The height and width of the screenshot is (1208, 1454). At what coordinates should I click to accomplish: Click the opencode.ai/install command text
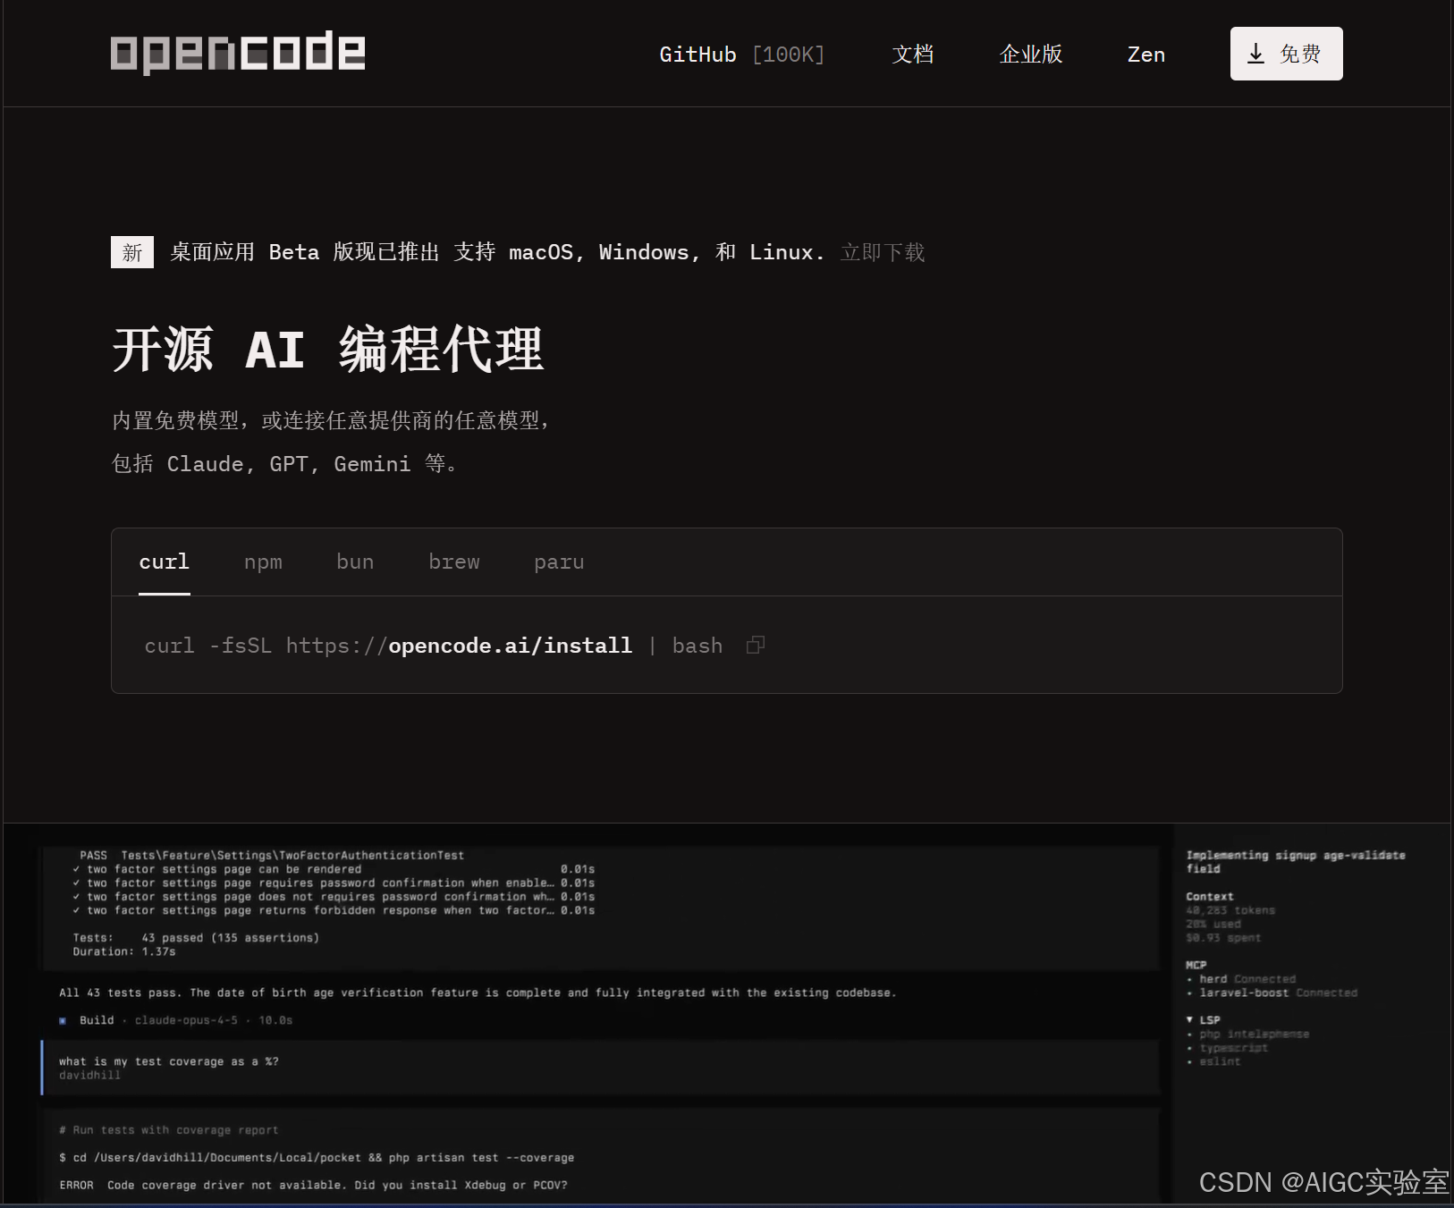[x=510, y=646]
